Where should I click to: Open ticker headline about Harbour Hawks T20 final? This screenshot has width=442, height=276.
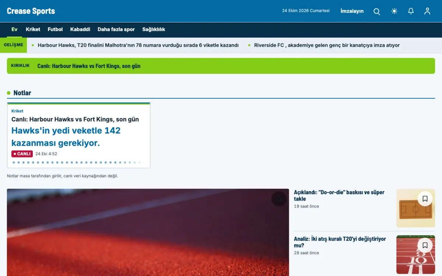[138, 45]
